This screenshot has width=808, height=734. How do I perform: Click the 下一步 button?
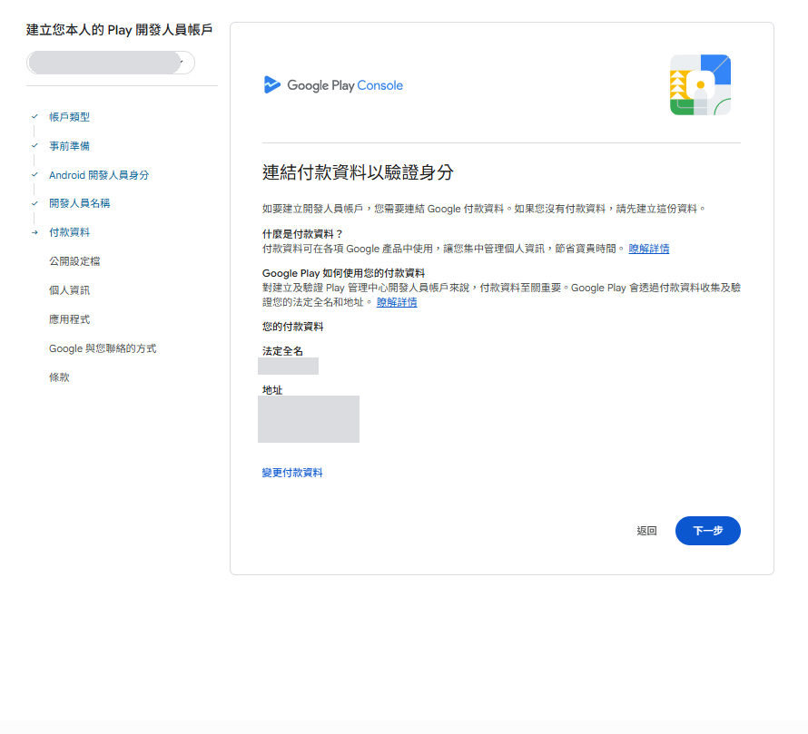click(707, 531)
